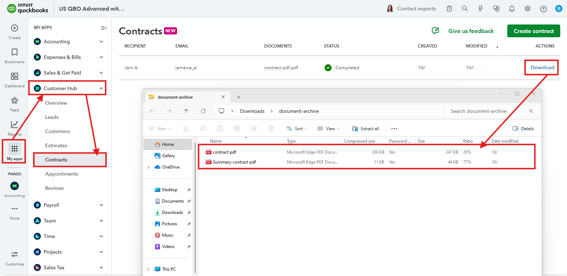Select Contracts in Customer Hub menu
Screen dimensions: 567x276
pos(56,160)
